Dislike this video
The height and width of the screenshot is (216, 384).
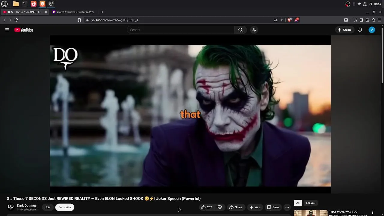point(220,207)
